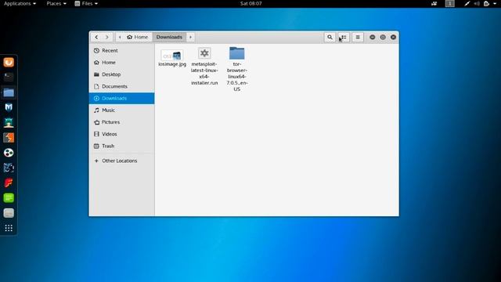Close the Files window
The image size is (501, 282).
pyautogui.click(x=393, y=37)
